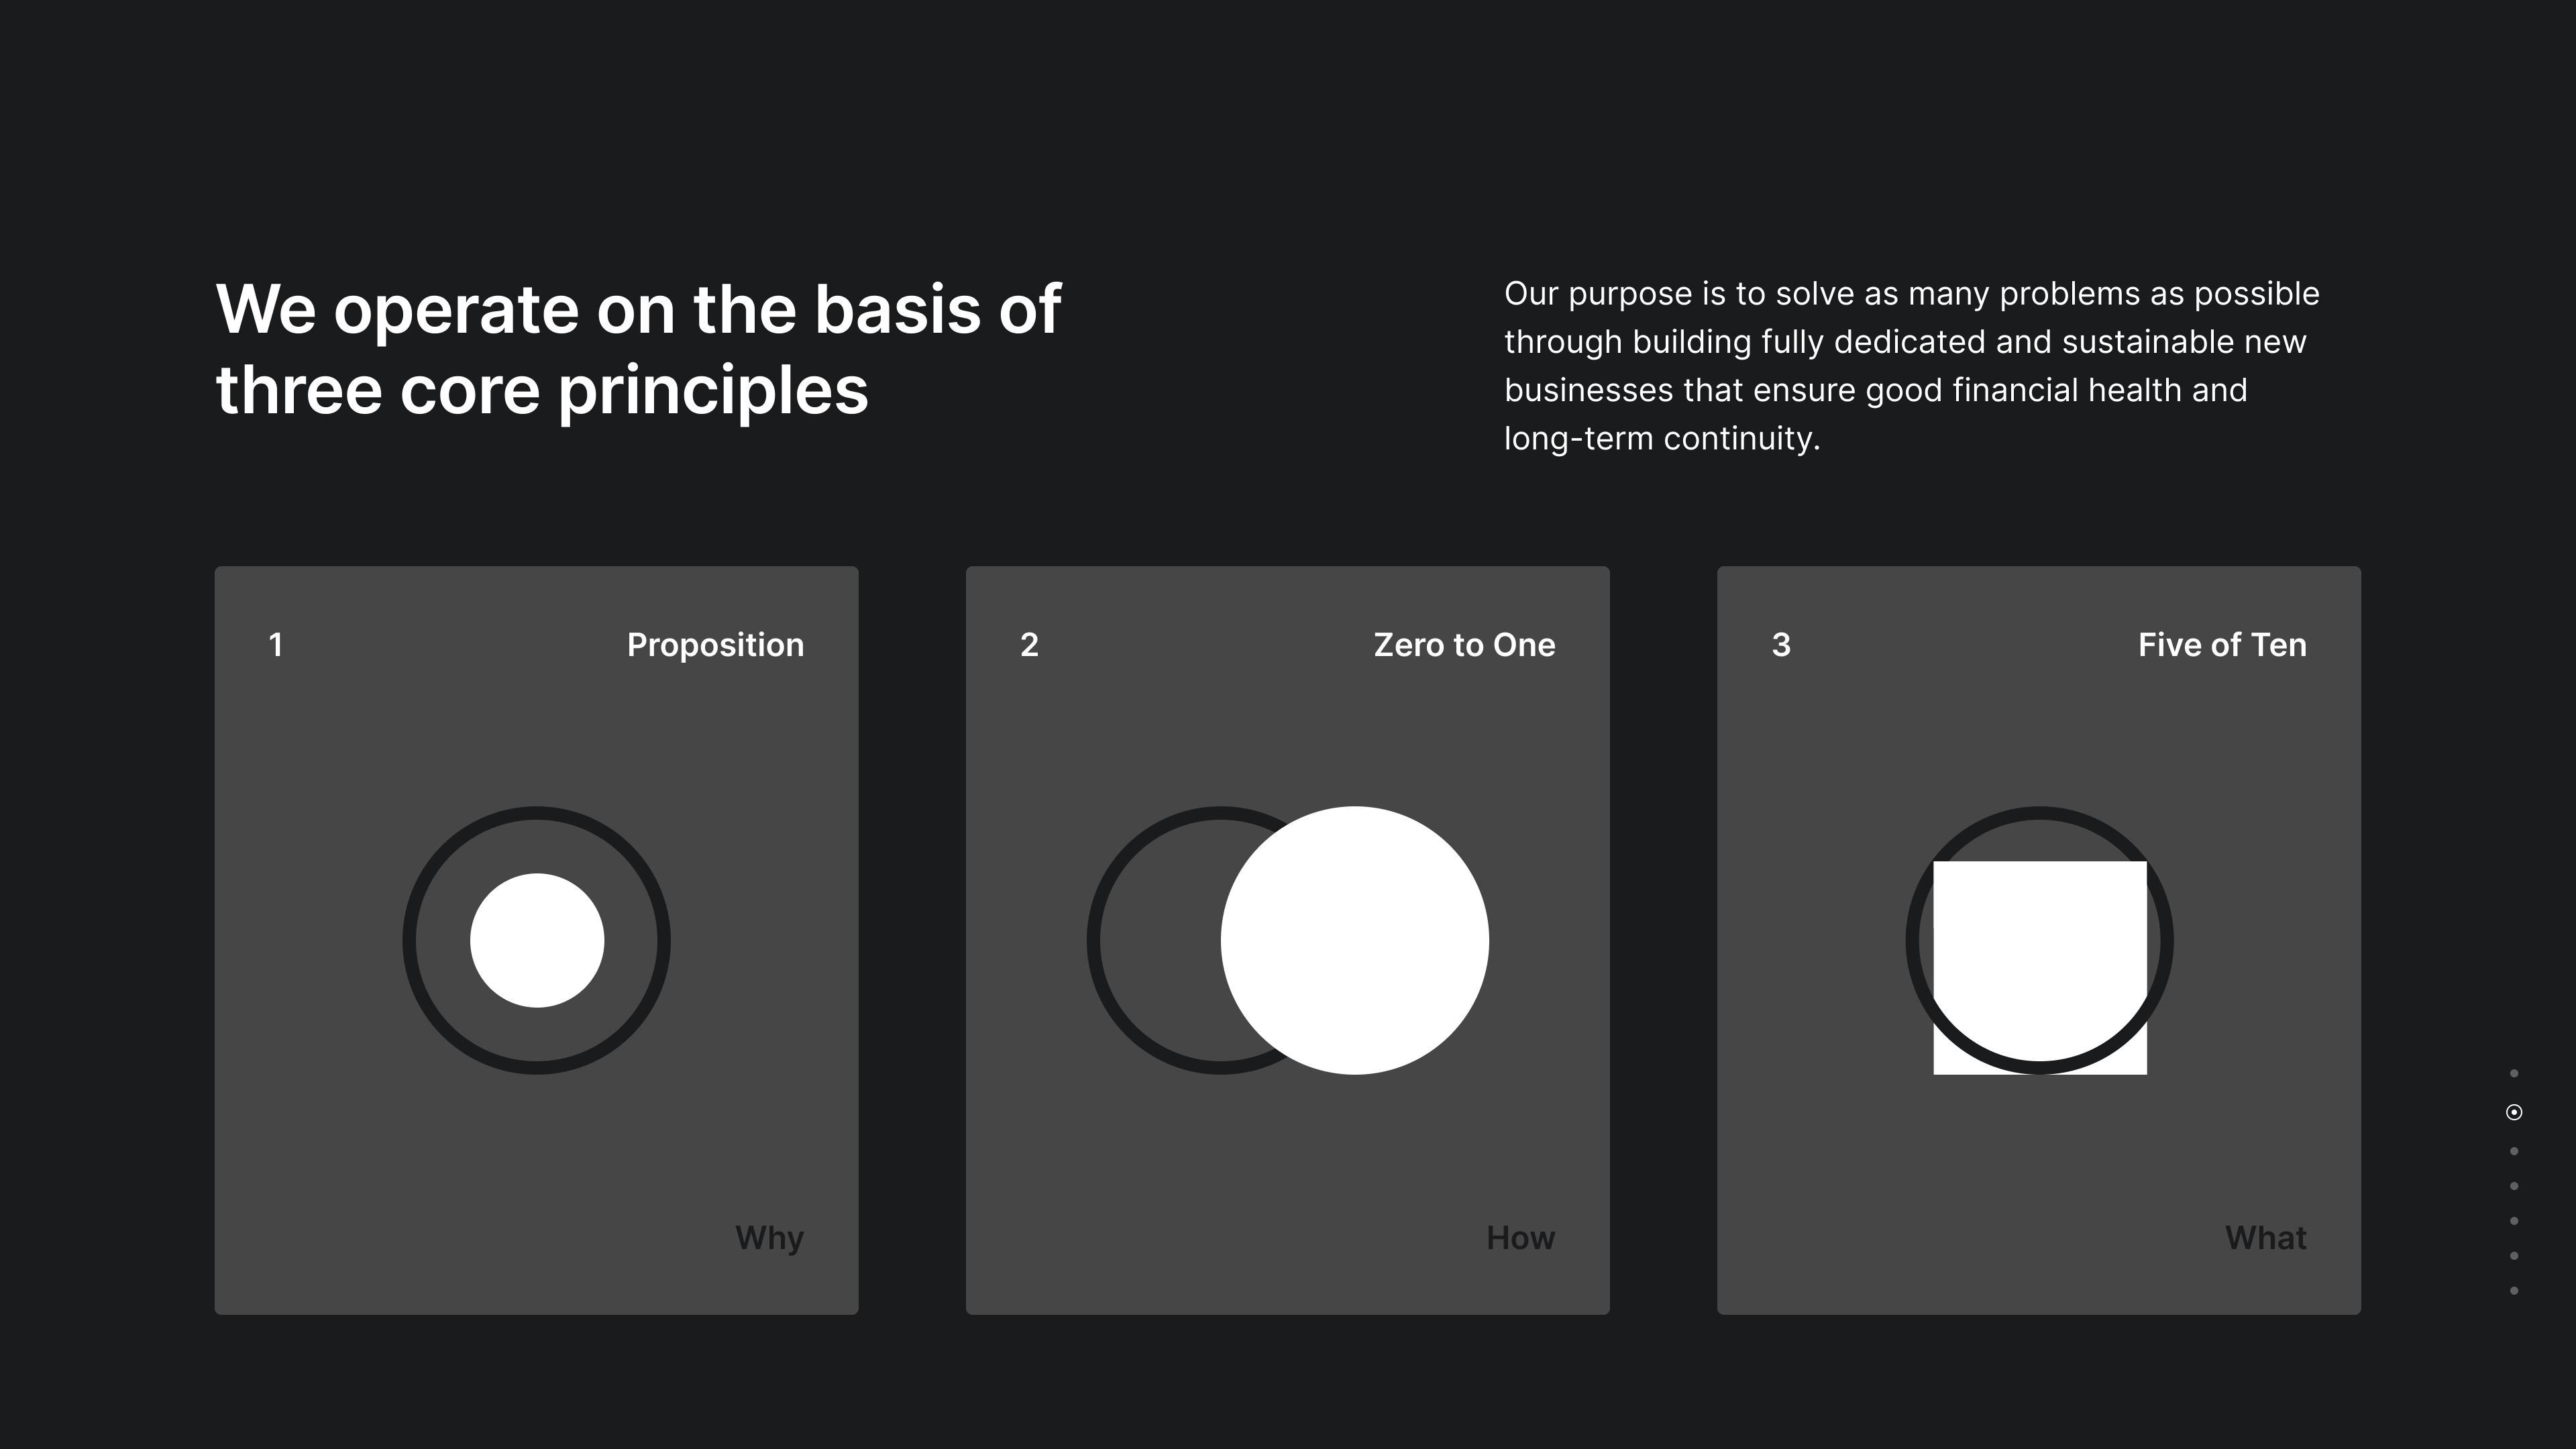The image size is (2576, 1449).
Task: Click the "What" label on third card
Action: click(2265, 1238)
